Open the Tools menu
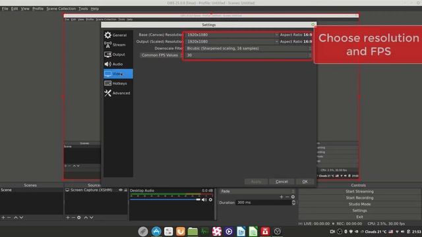This screenshot has width=422, height=237. coord(83,9)
